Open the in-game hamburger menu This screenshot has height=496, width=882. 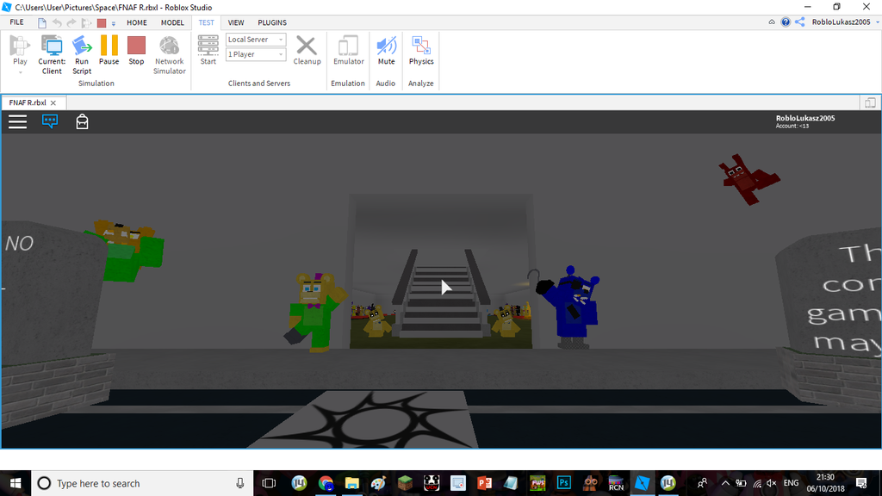coord(17,121)
